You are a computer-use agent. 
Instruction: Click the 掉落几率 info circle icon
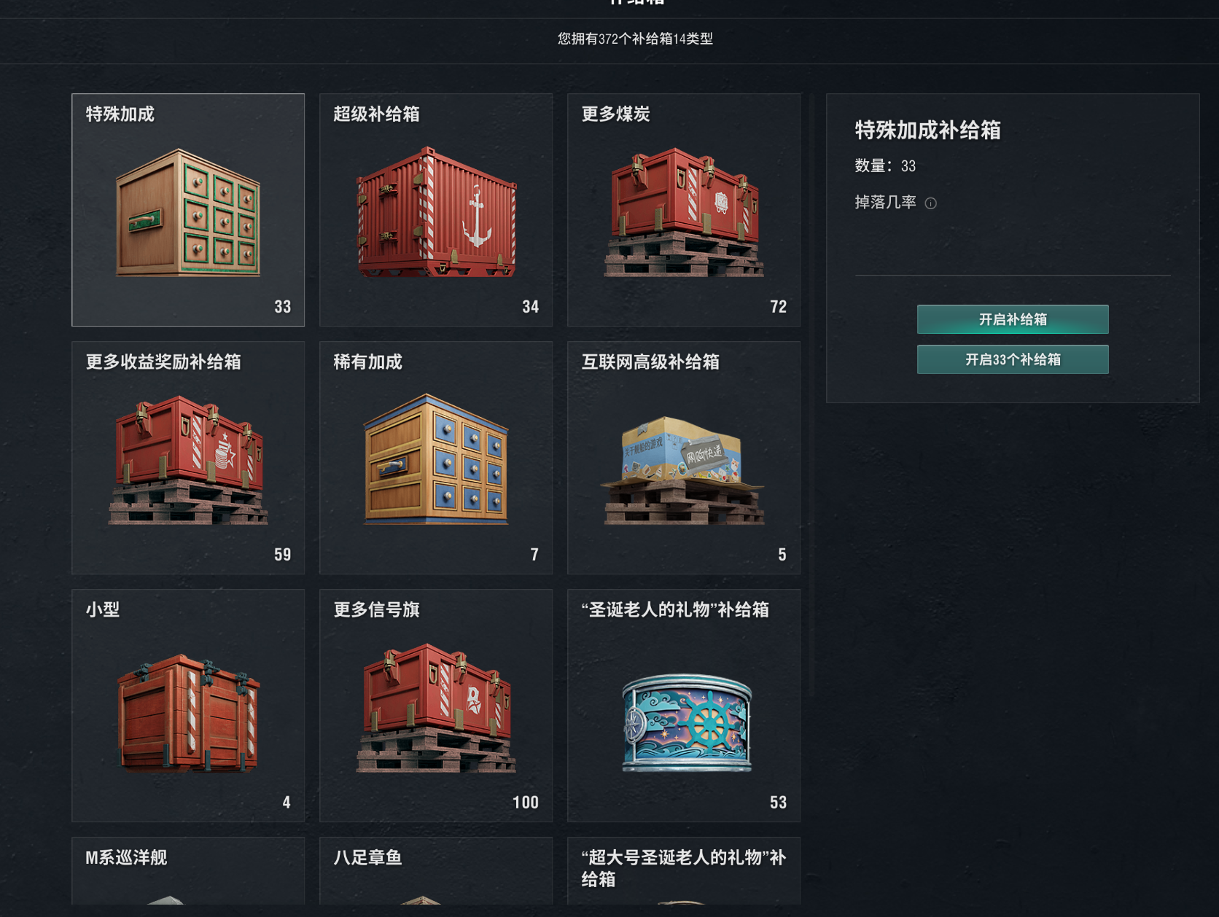click(930, 203)
